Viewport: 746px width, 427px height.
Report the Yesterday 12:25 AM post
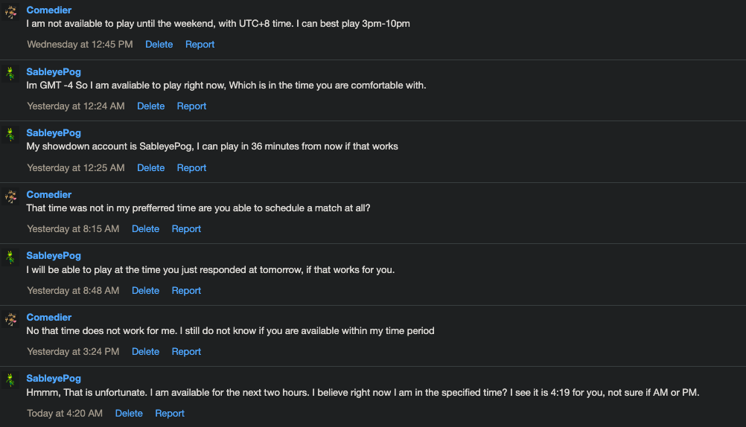(191, 168)
